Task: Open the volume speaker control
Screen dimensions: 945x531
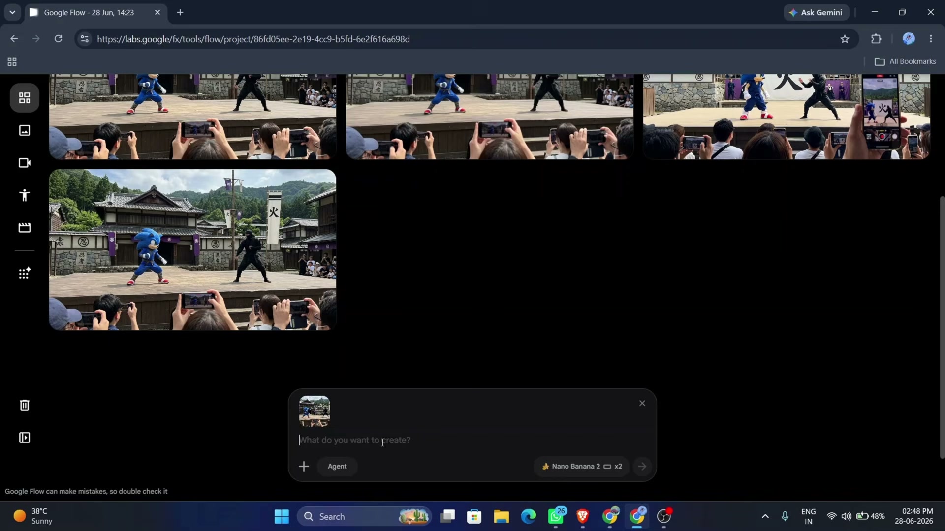Action: pos(846,516)
